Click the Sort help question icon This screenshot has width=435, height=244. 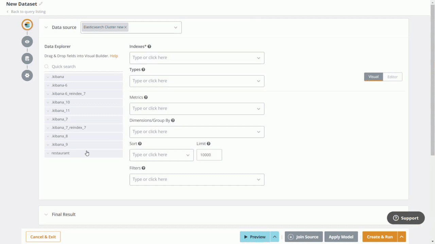140,143
